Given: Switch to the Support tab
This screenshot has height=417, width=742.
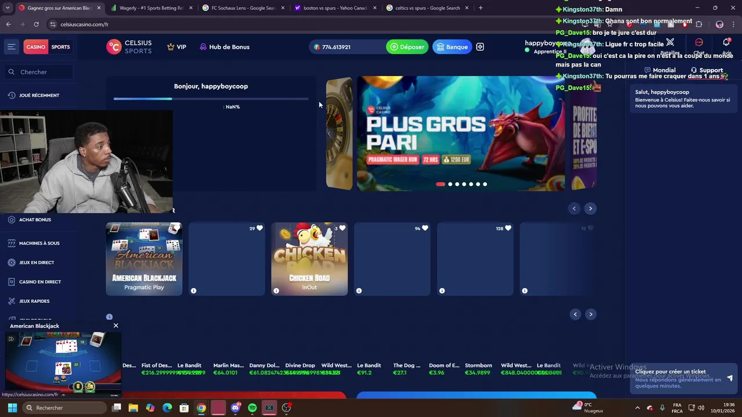Looking at the screenshot, I should (707, 70).
